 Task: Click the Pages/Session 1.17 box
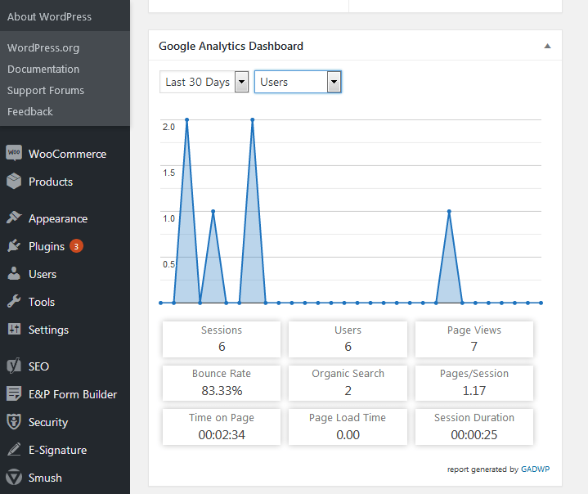474,383
